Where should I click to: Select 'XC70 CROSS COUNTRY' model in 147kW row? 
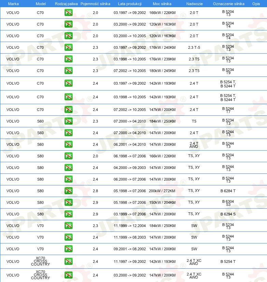point(41,275)
